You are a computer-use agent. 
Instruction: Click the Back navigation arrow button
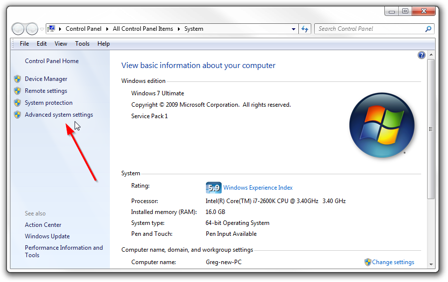point(18,29)
